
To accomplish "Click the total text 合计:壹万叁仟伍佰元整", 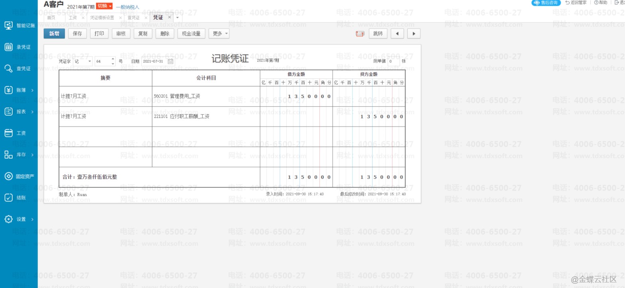I will tap(90, 177).
